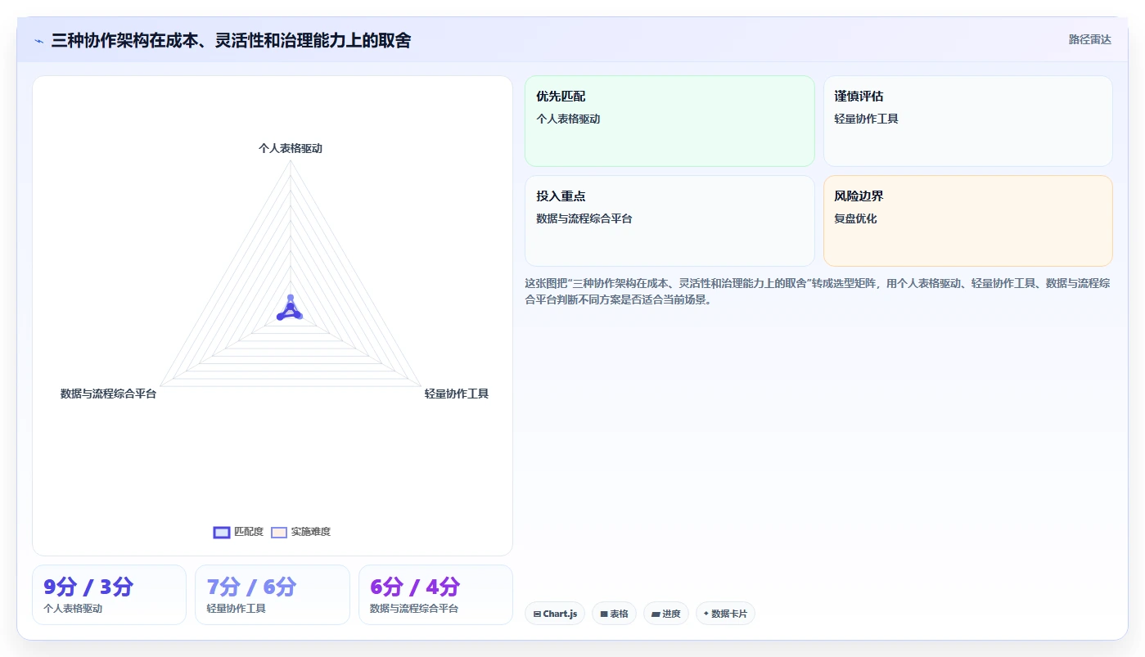Click the 匹配度 legend color box
The image size is (1145, 657).
click(221, 532)
